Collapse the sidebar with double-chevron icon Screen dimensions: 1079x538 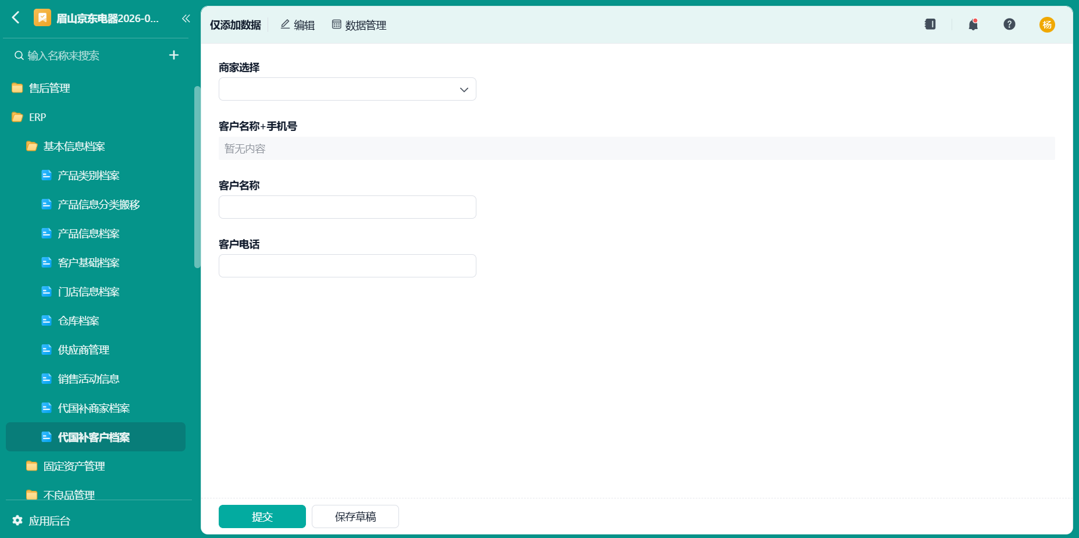click(186, 19)
